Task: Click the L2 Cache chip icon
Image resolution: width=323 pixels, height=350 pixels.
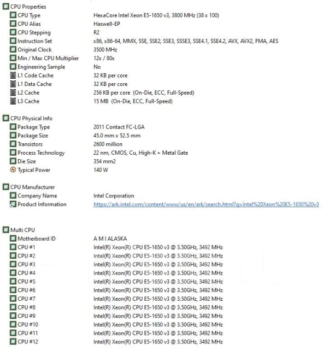Action: pyautogui.click(x=13, y=92)
